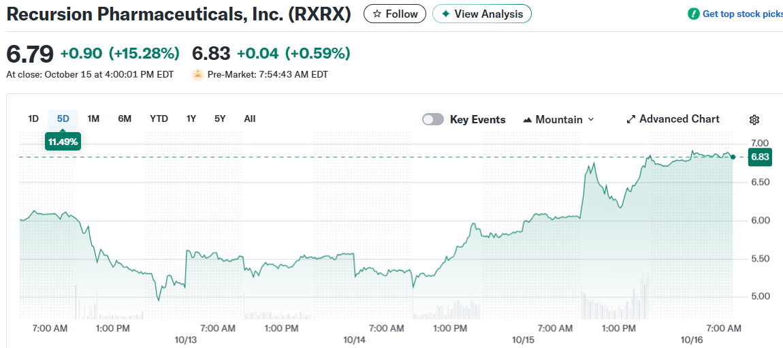Click the 10/15 date marker on the timeline

[523, 340]
